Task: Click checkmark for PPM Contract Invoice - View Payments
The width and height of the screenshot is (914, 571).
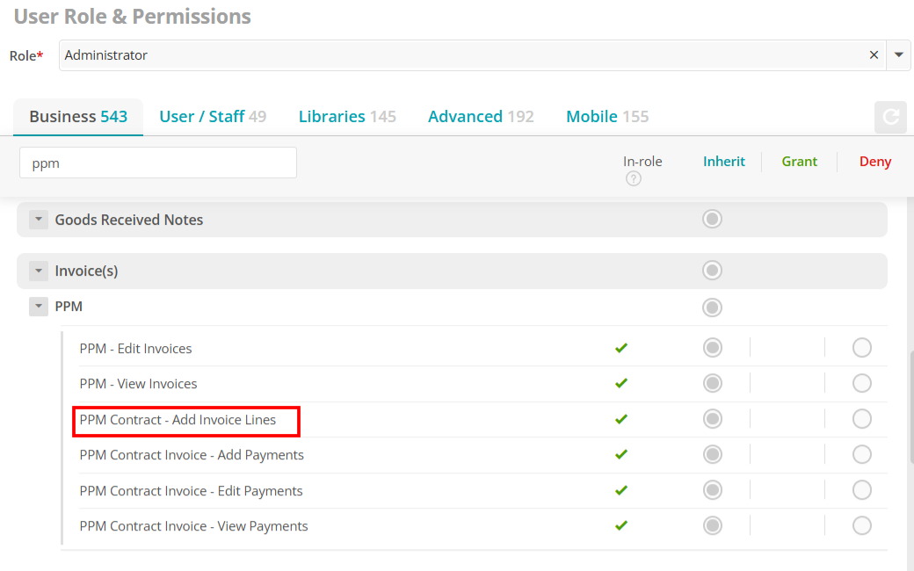Action: [621, 525]
